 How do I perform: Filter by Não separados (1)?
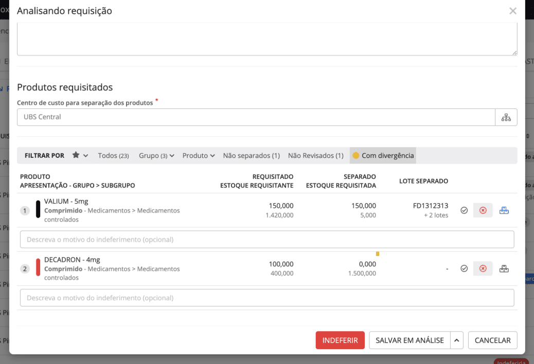tap(252, 155)
